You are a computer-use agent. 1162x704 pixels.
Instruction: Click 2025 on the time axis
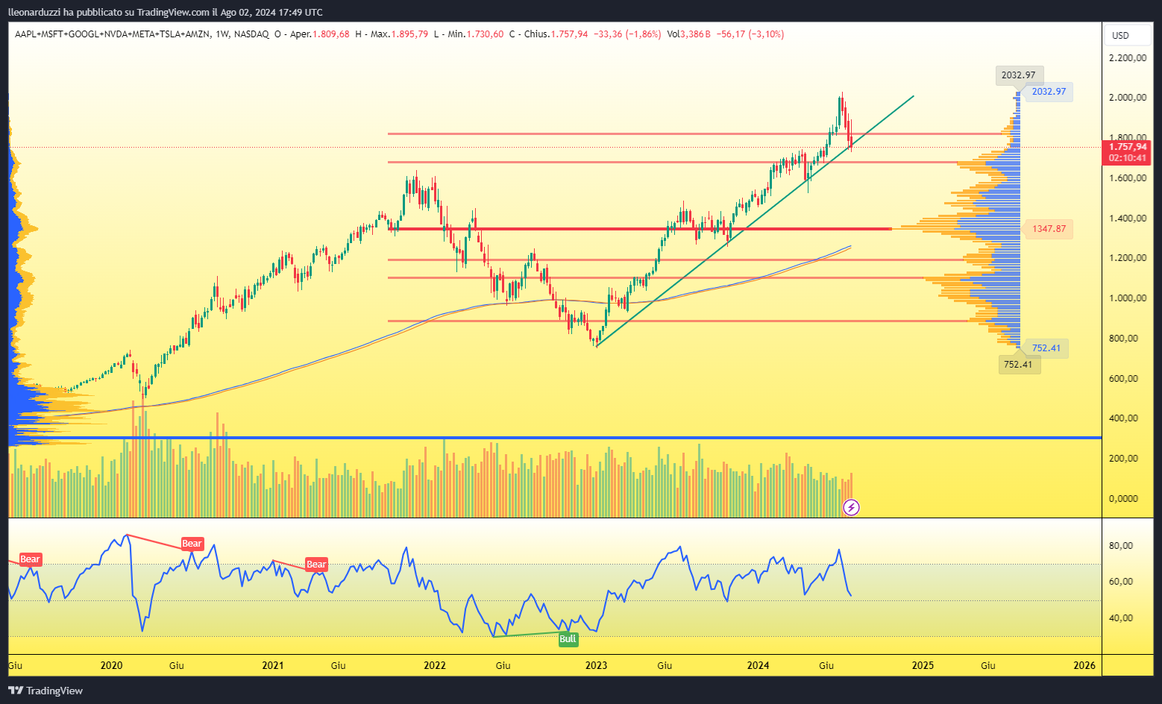click(923, 665)
